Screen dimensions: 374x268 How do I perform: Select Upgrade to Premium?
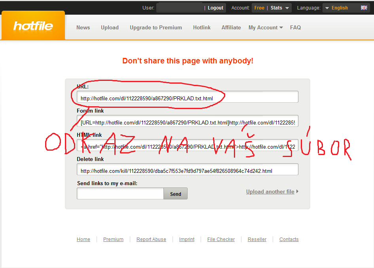(x=156, y=28)
